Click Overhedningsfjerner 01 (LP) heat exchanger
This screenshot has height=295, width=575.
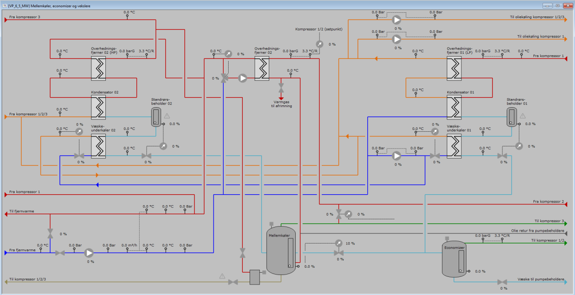point(454,69)
